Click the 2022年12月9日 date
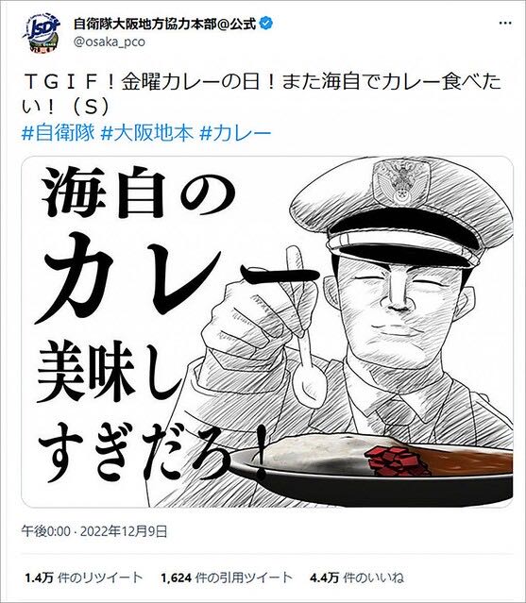526x603 pixels. tap(125, 532)
